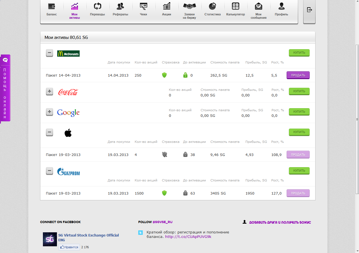
Task: Click the Coca-Cola logo
Action: [68, 92]
